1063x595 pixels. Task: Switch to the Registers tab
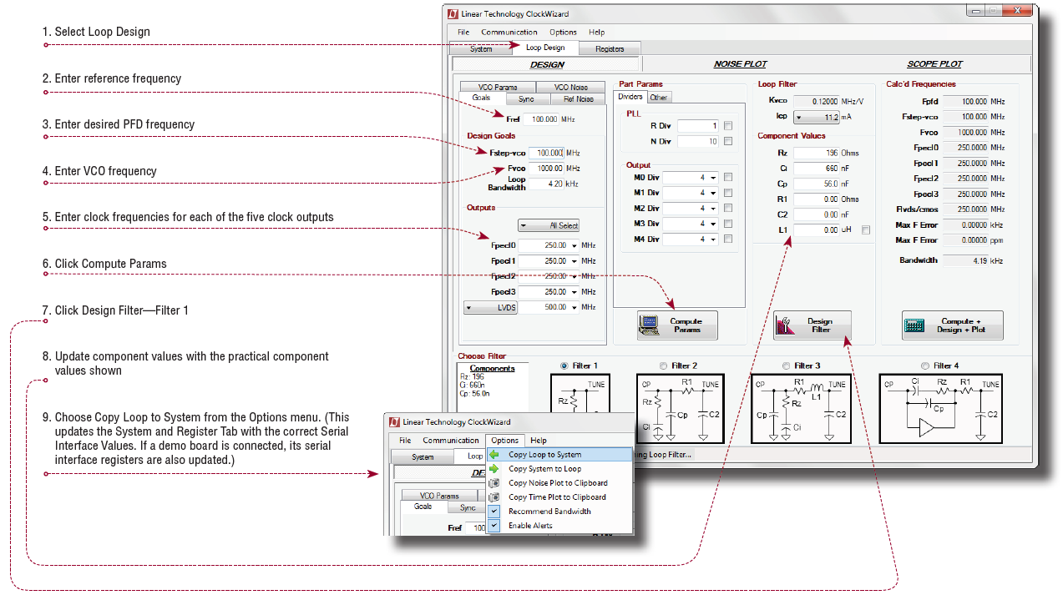[610, 49]
